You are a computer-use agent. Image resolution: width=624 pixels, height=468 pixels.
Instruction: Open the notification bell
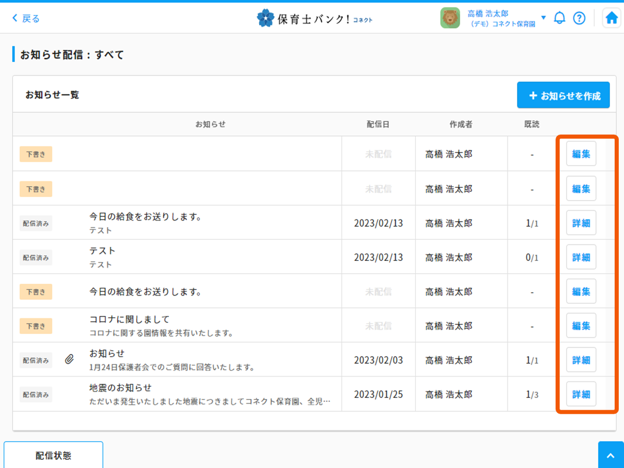pyautogui.click(x=560, y=18)
